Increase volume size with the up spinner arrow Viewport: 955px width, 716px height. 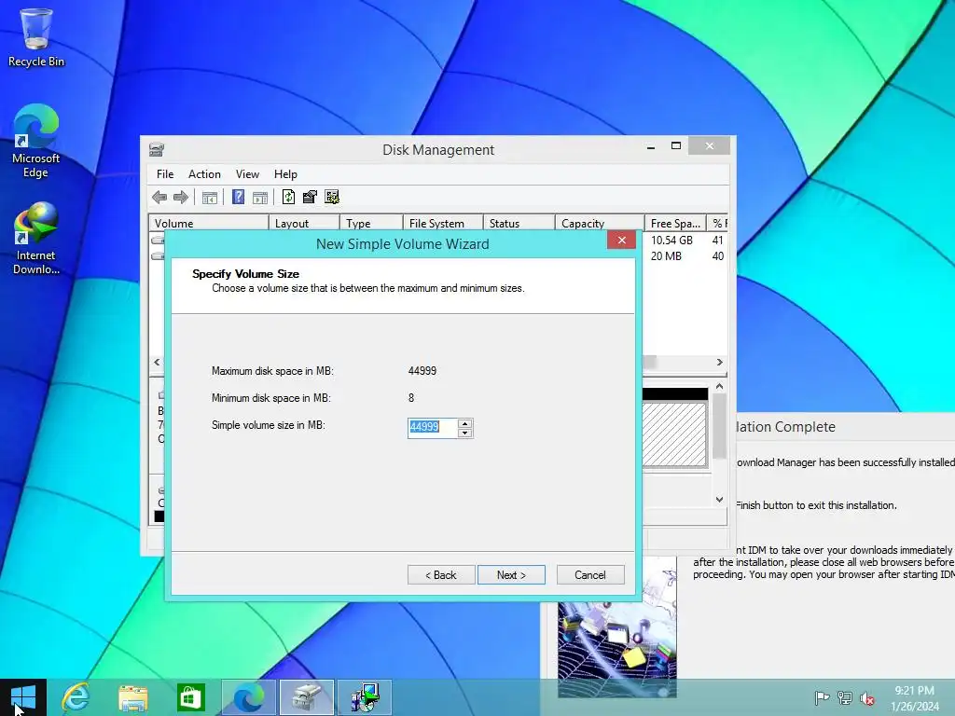pyautogui.click(x=464, y=423)
